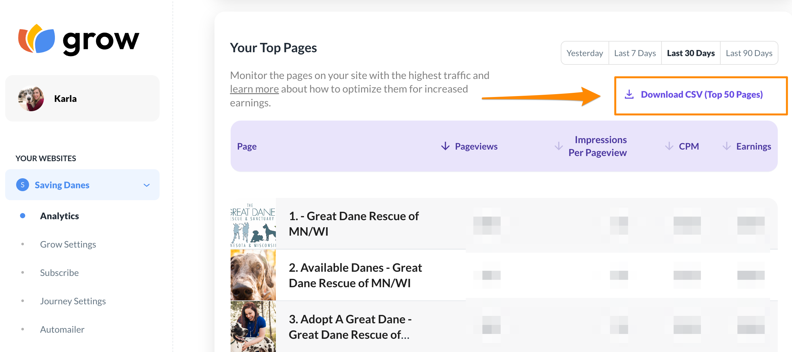Open the Analytics sidebar item
The width and height of the screenshot is (792, 352).
click(59, 216)
